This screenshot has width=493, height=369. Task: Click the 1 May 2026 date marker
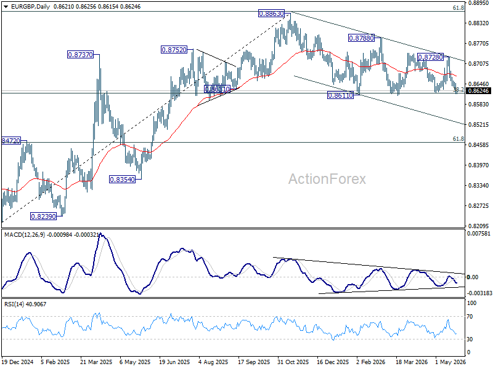[x=450, y=362]
